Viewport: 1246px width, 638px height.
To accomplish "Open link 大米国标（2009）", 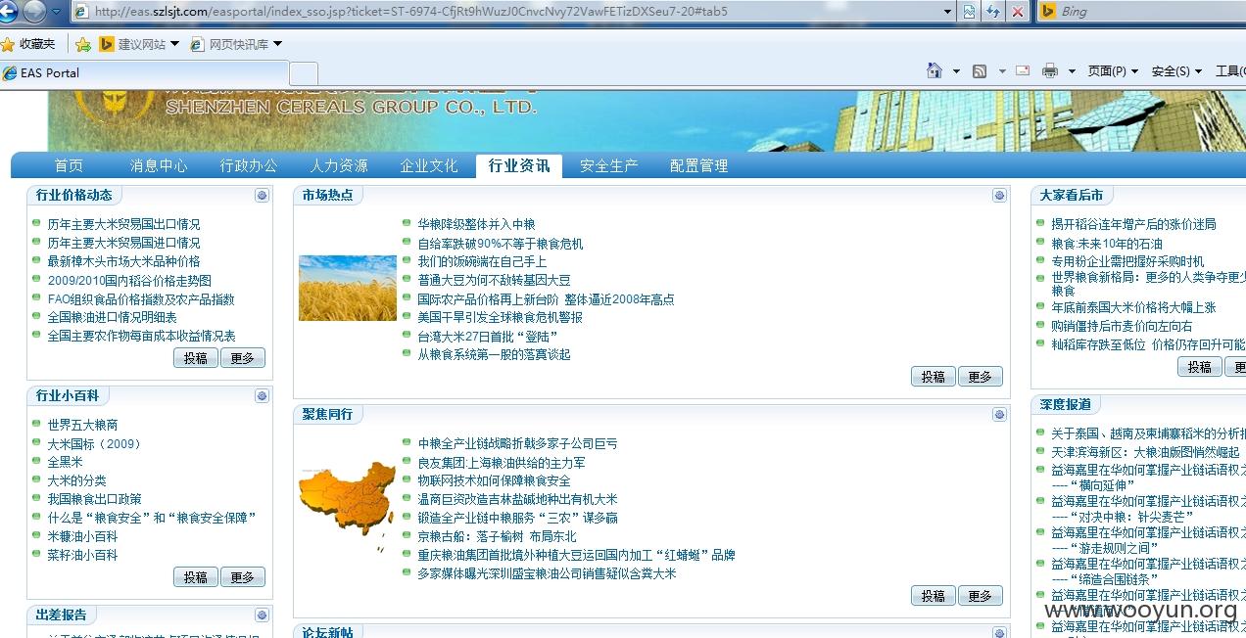I will (95, 443).
